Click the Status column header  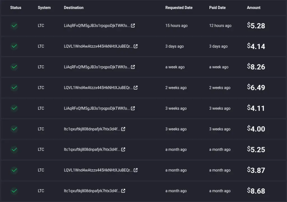16,8
